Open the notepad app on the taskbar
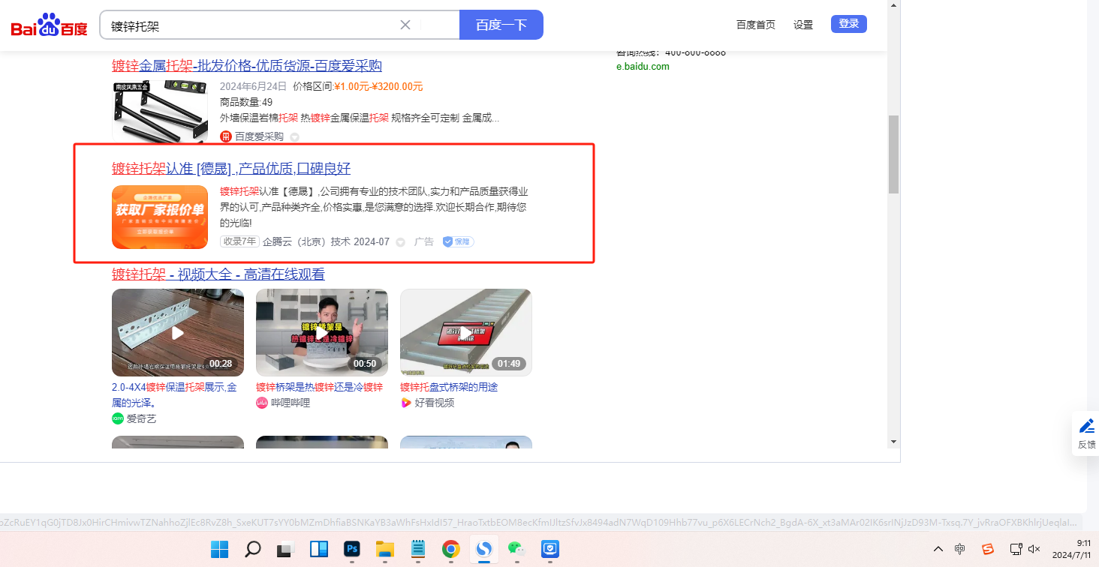Image resolution: width=1099 pixels, height=567 pixels. point(418,549)
